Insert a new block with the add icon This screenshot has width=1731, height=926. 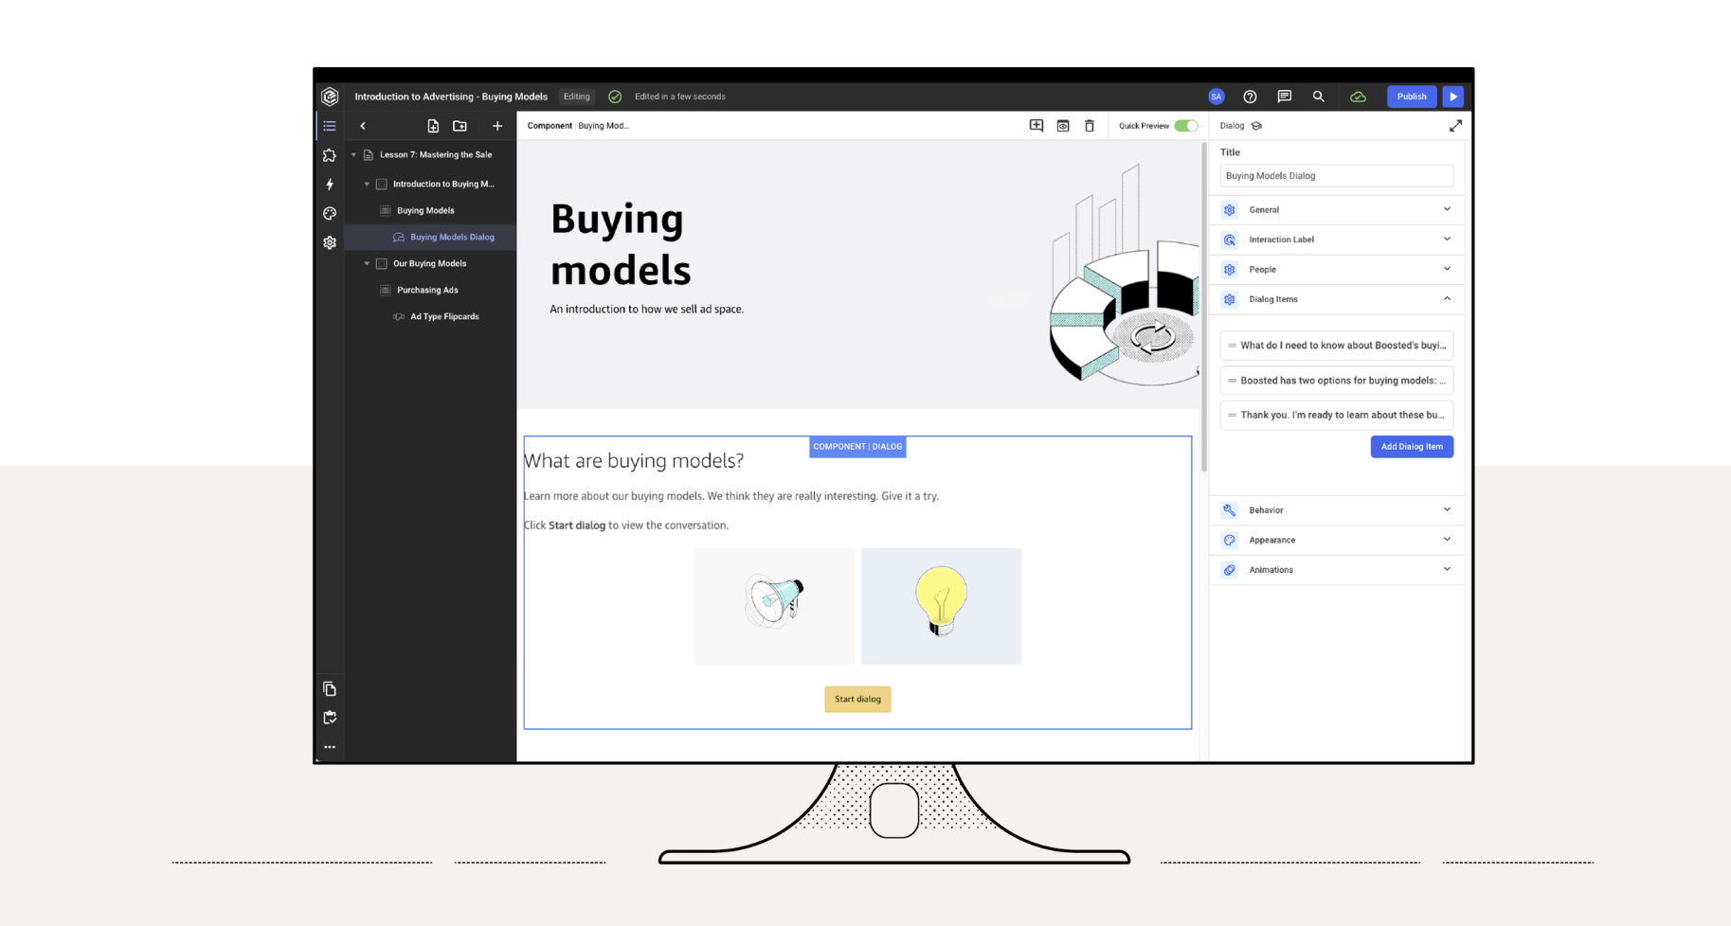pyautogui.click(x=1037, y=125)
